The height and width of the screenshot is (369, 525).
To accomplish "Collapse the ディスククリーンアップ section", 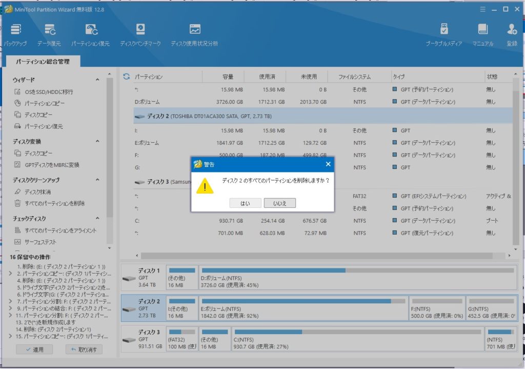I will click(x=97, y=180).
